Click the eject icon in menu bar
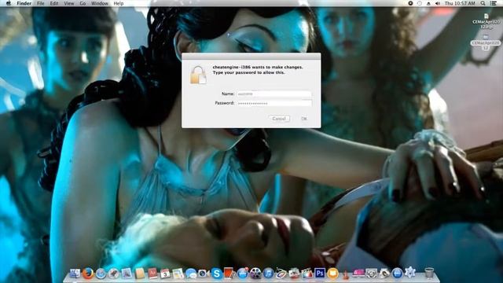Image resolution: width=503 pixels, height=283 pixels. tap(428, 3)
